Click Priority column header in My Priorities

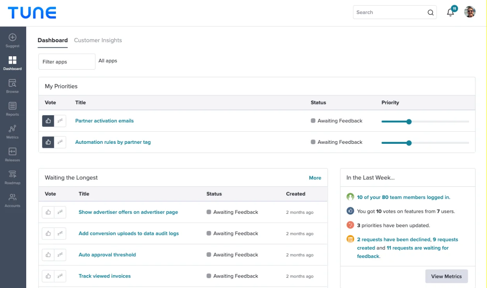click(x=390, y=102)
